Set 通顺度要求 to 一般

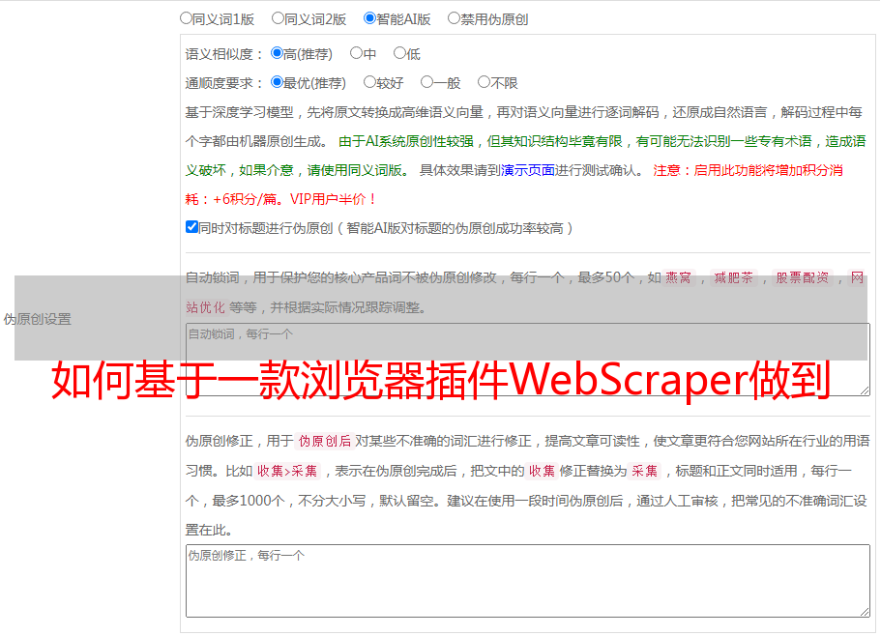click(x=427, y=82)
